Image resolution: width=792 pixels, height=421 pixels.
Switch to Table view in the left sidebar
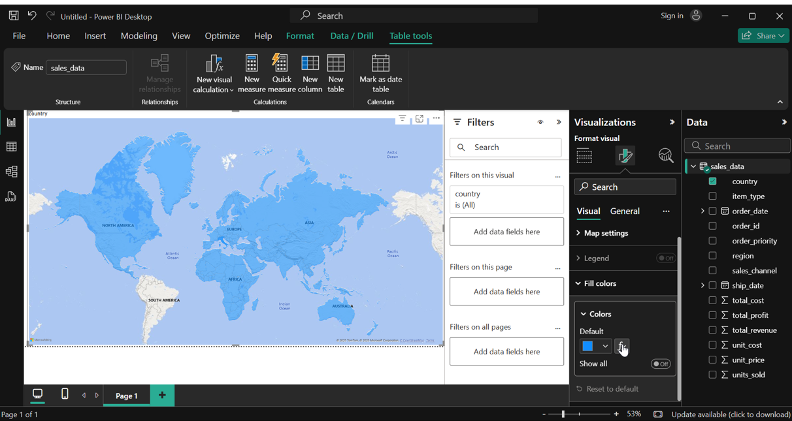pos(11,146)
